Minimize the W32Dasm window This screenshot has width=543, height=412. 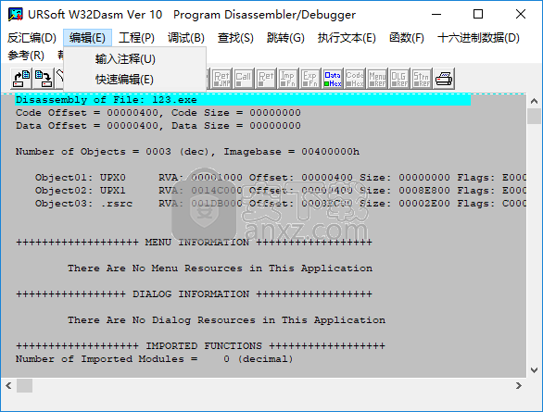coord(436,14)
